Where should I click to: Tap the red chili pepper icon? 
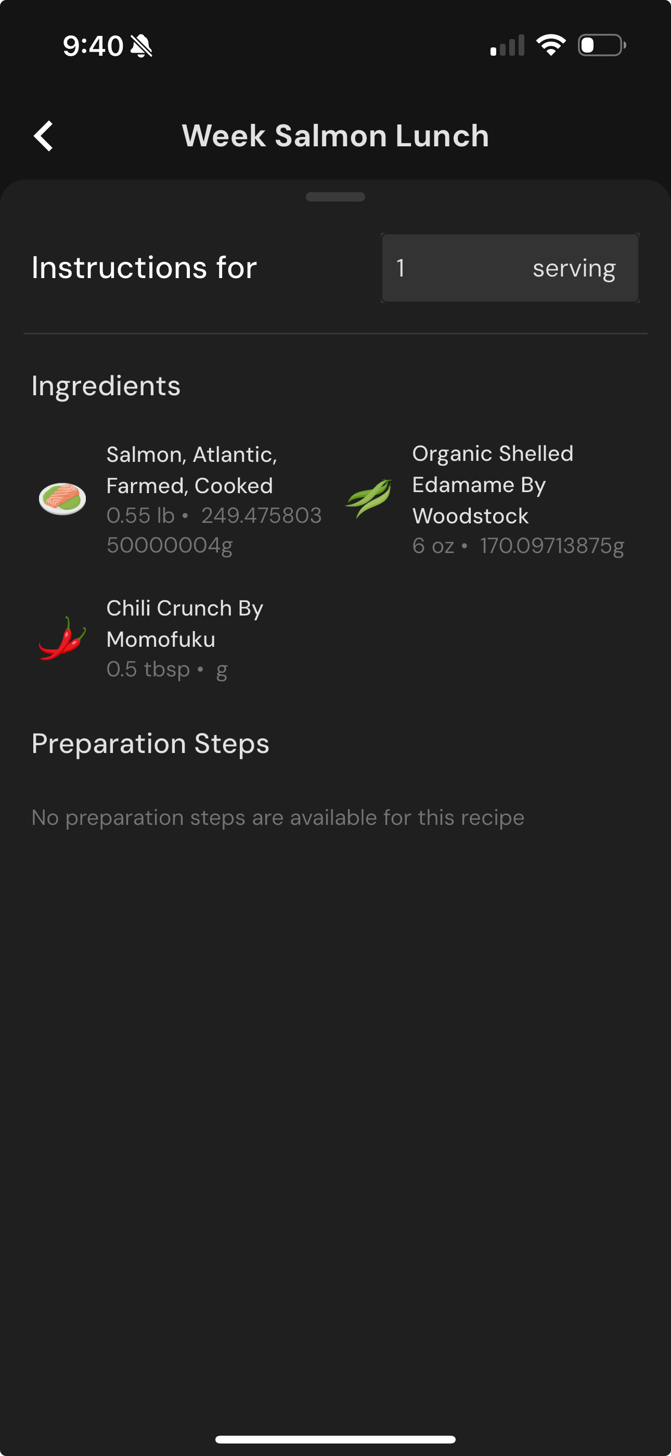pyautogui.click(x=62, y=638)
